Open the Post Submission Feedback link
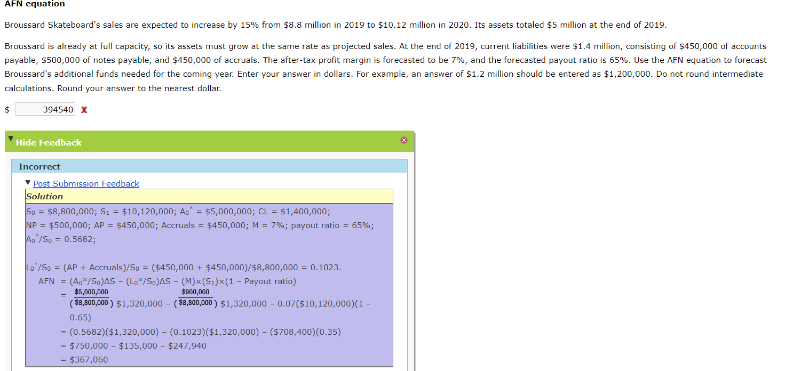The width and height of the screenshot is (785, 371). [86, 183]
